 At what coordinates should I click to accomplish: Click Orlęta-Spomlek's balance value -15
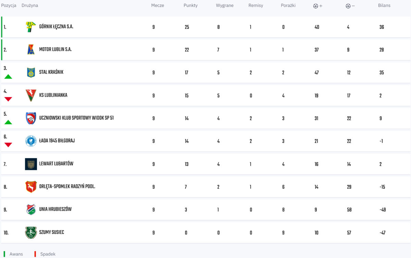(382, 187)
